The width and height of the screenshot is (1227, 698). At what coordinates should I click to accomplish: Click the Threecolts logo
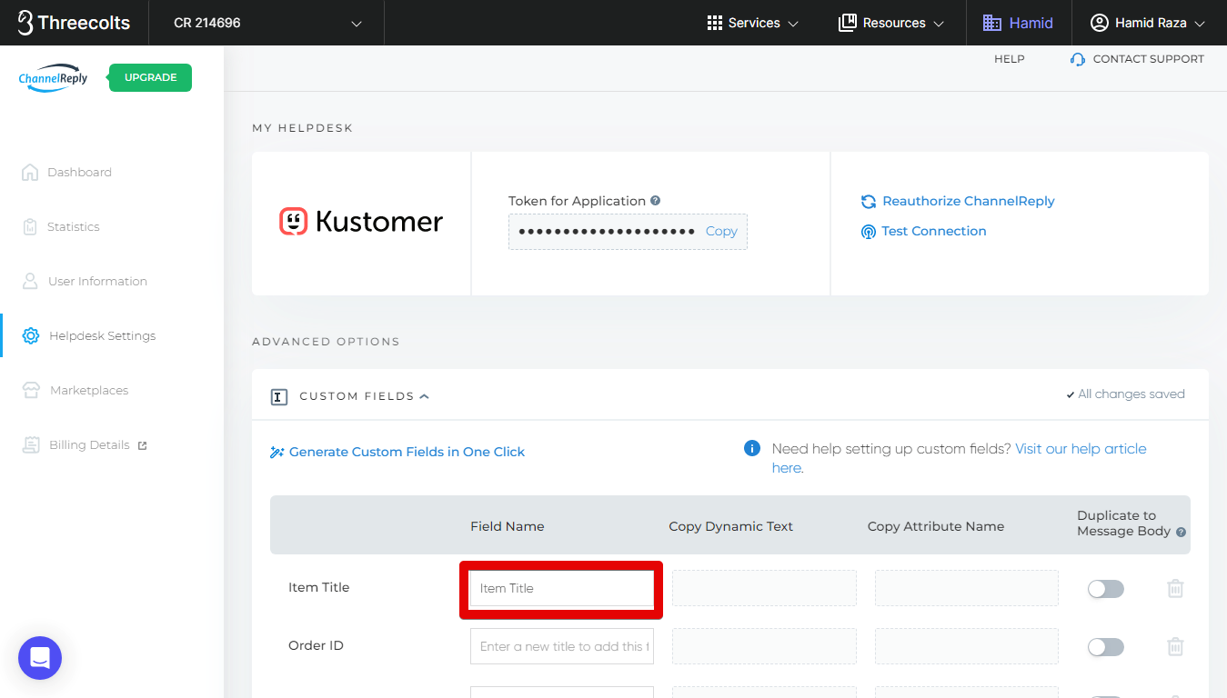(74, 23)
